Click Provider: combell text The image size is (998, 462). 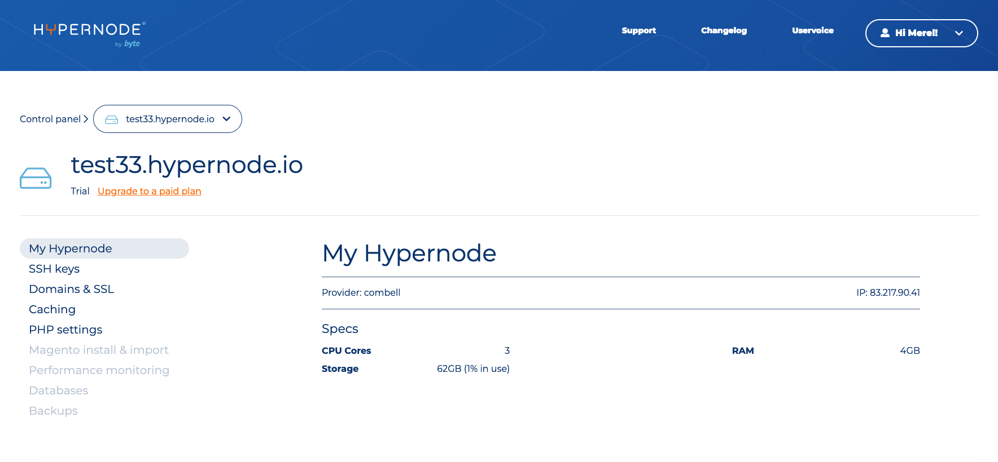(x=361, y=292)
